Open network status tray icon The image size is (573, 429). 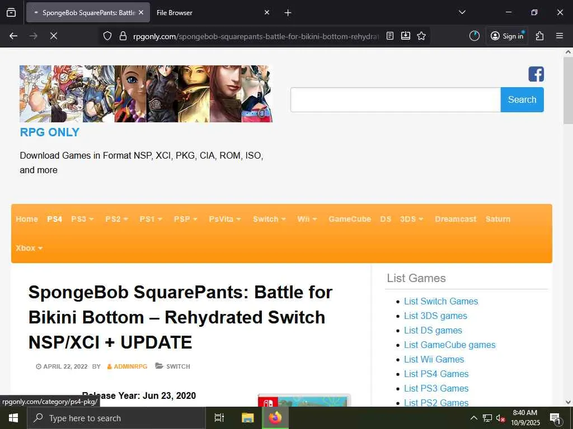487,418
